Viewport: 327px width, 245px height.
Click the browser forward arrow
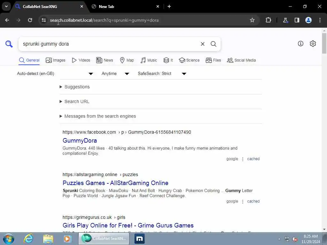point(19,20)
